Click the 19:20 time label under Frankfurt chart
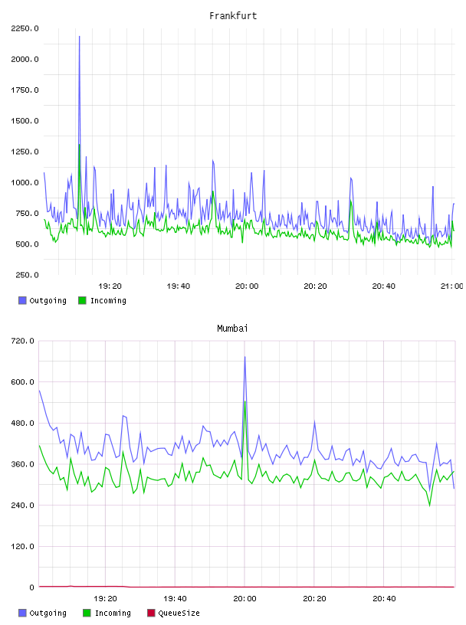Viewport: 466px width, 625px height. click(x=110, y=286)
